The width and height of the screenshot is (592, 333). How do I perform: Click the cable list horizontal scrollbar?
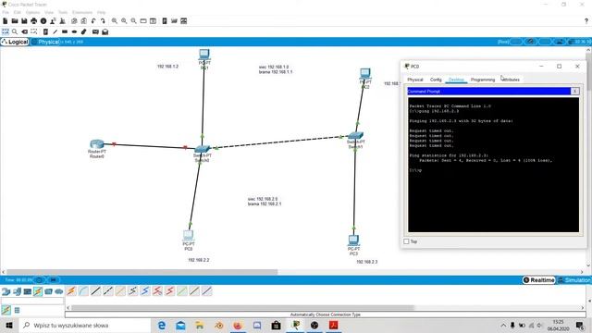(242, 308)
